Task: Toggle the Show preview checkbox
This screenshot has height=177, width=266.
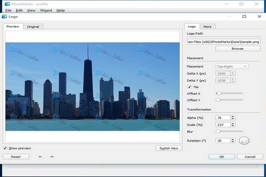Action: [5, 148]
